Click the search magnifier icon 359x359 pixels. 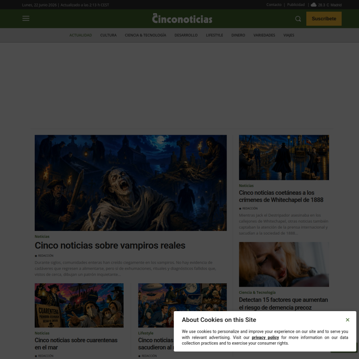click(x=298, y=19)
